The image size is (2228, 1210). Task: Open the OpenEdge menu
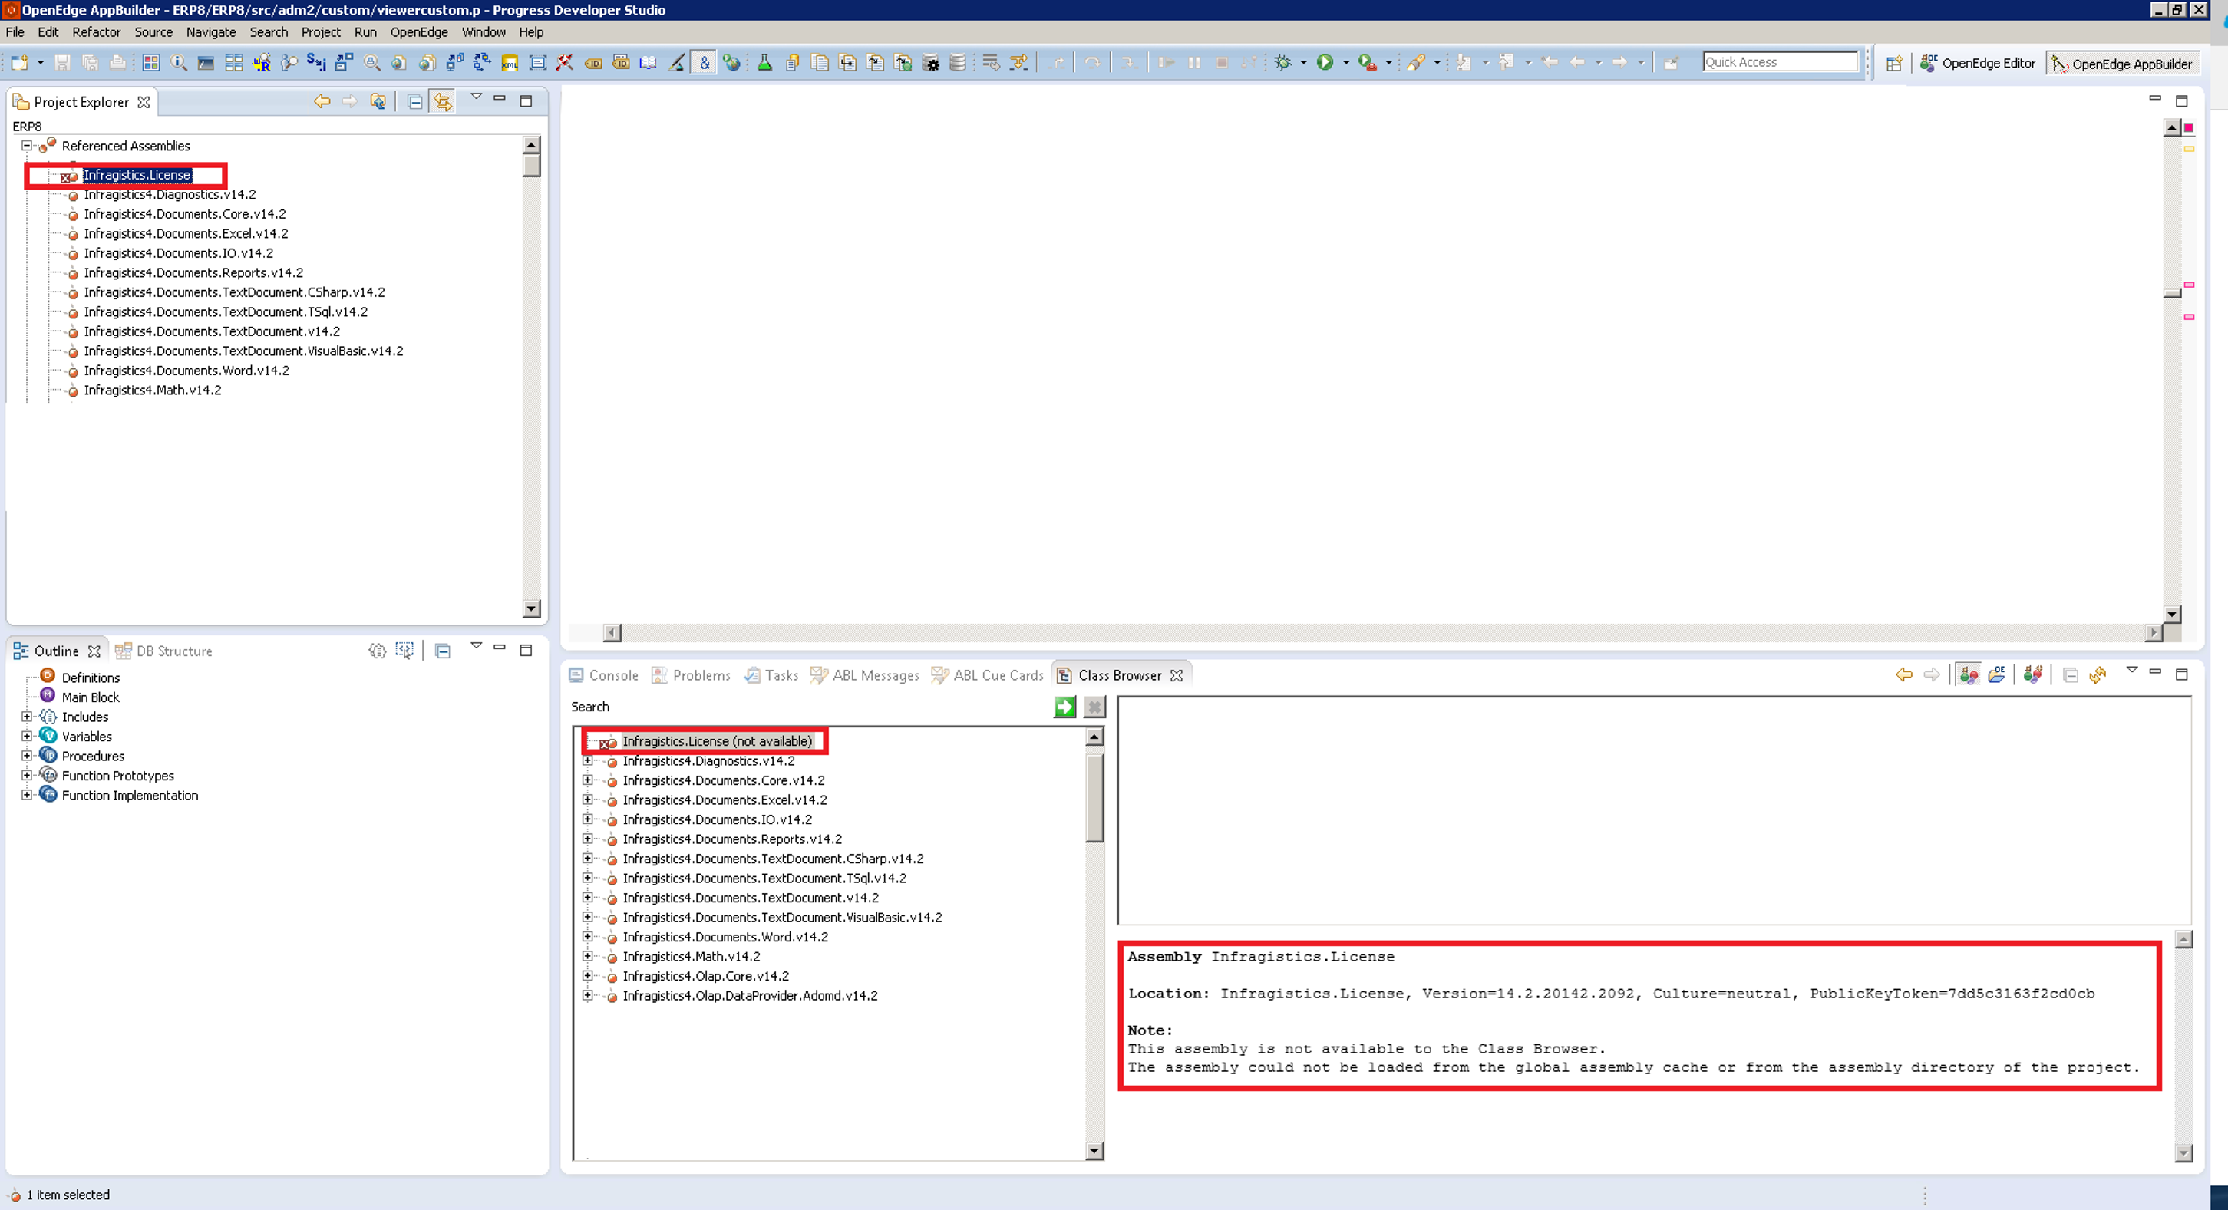[x=418, y=32]
